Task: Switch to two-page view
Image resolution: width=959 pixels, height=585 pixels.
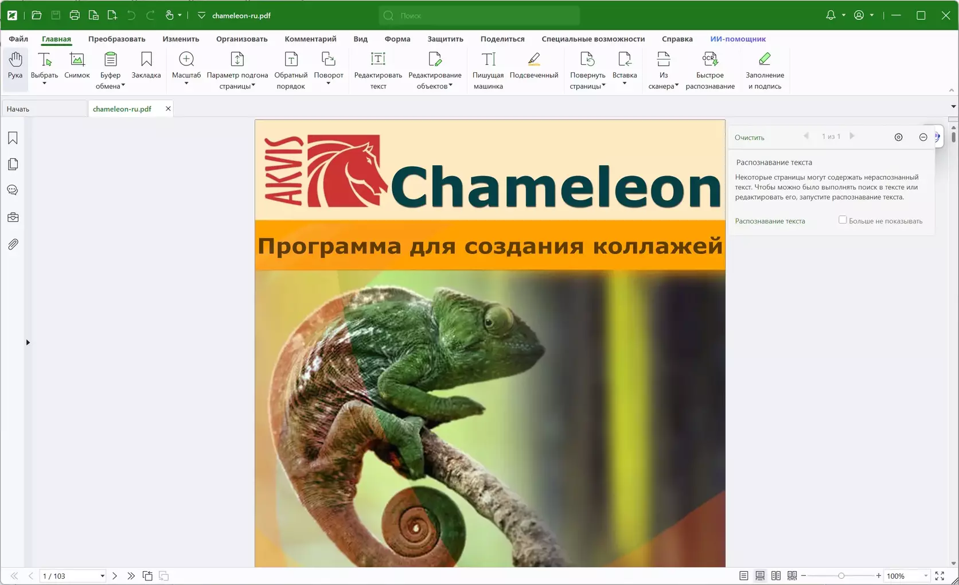Action: click(776, 576)
